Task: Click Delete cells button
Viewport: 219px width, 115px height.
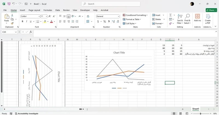Action: pyautogui.click(x=157, y=19)
